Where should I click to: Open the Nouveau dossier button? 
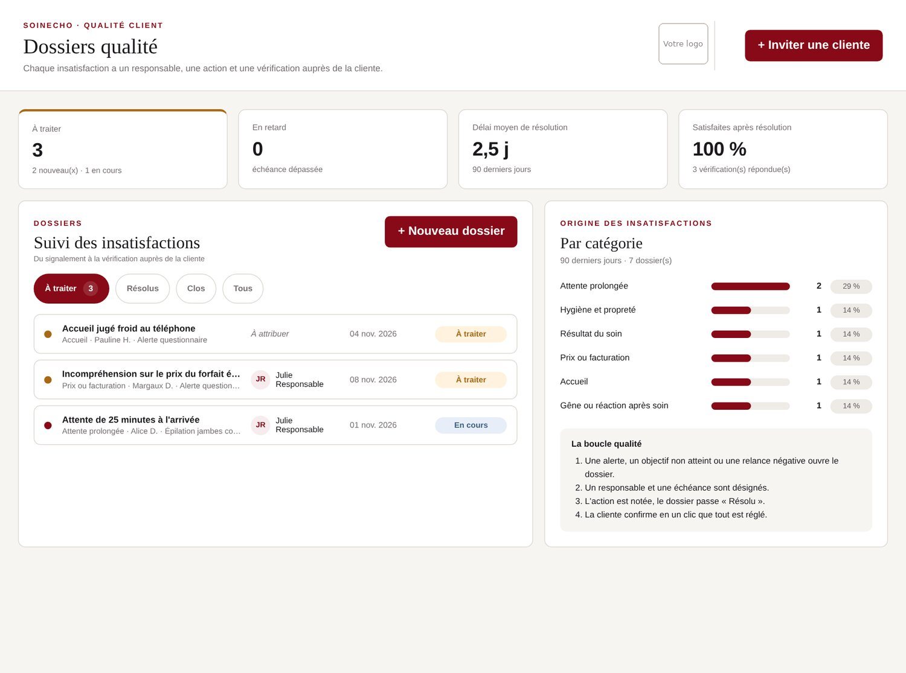[451, 231]
